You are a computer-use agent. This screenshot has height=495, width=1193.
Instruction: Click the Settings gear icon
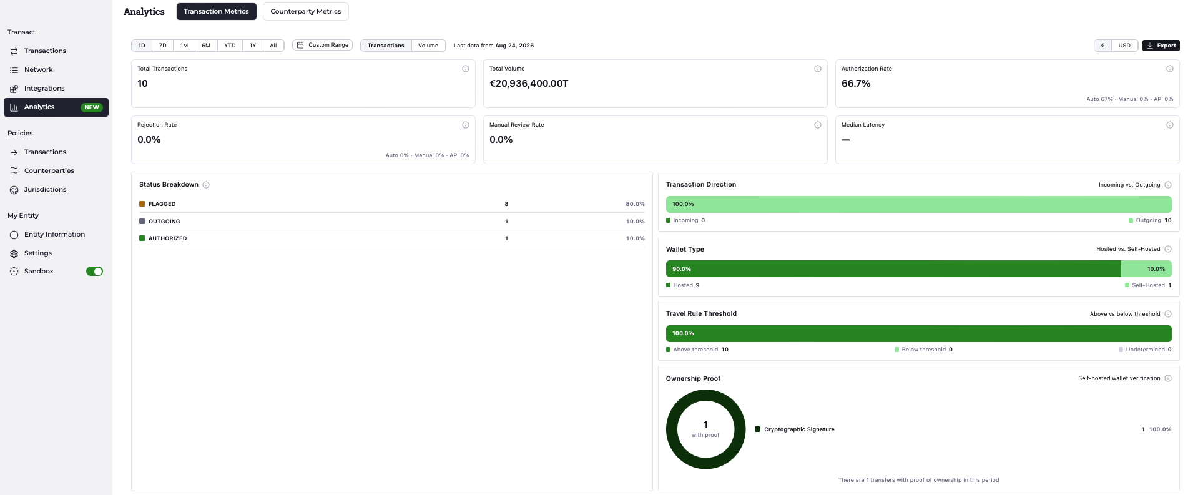[x=14, y=253]
